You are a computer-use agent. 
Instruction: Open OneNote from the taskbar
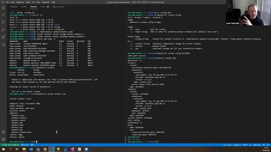point(72,149)
